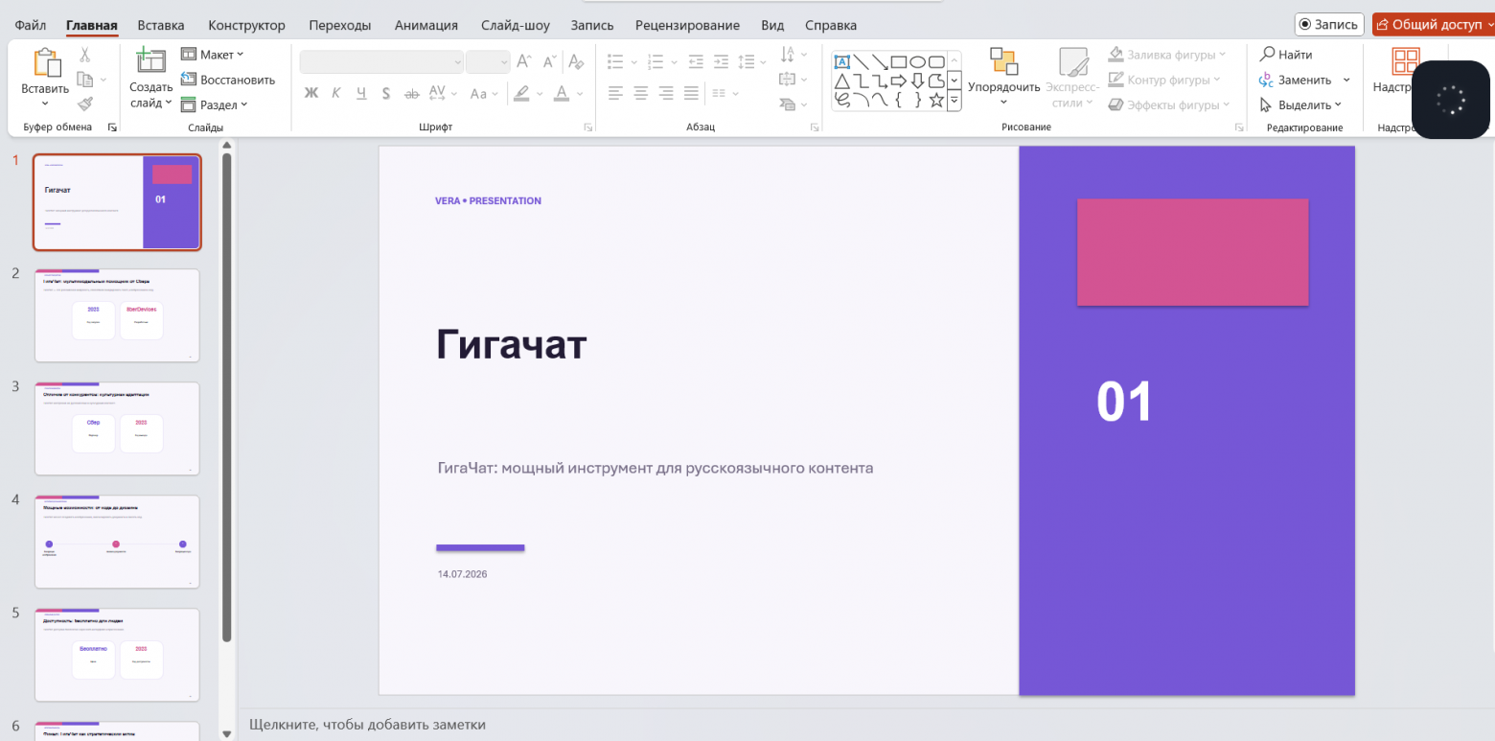Click the Создать слайд icon
Screen dimensions: 1495x741
point(150,61)
